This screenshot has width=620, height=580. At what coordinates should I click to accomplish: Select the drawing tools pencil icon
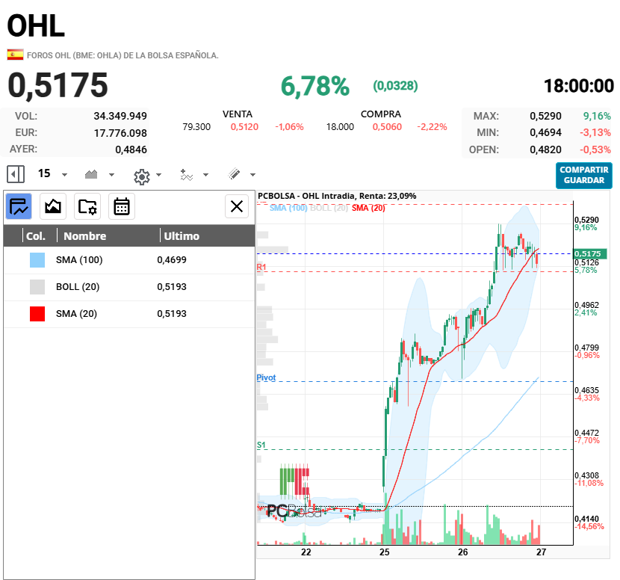click(x=234, y=173)
